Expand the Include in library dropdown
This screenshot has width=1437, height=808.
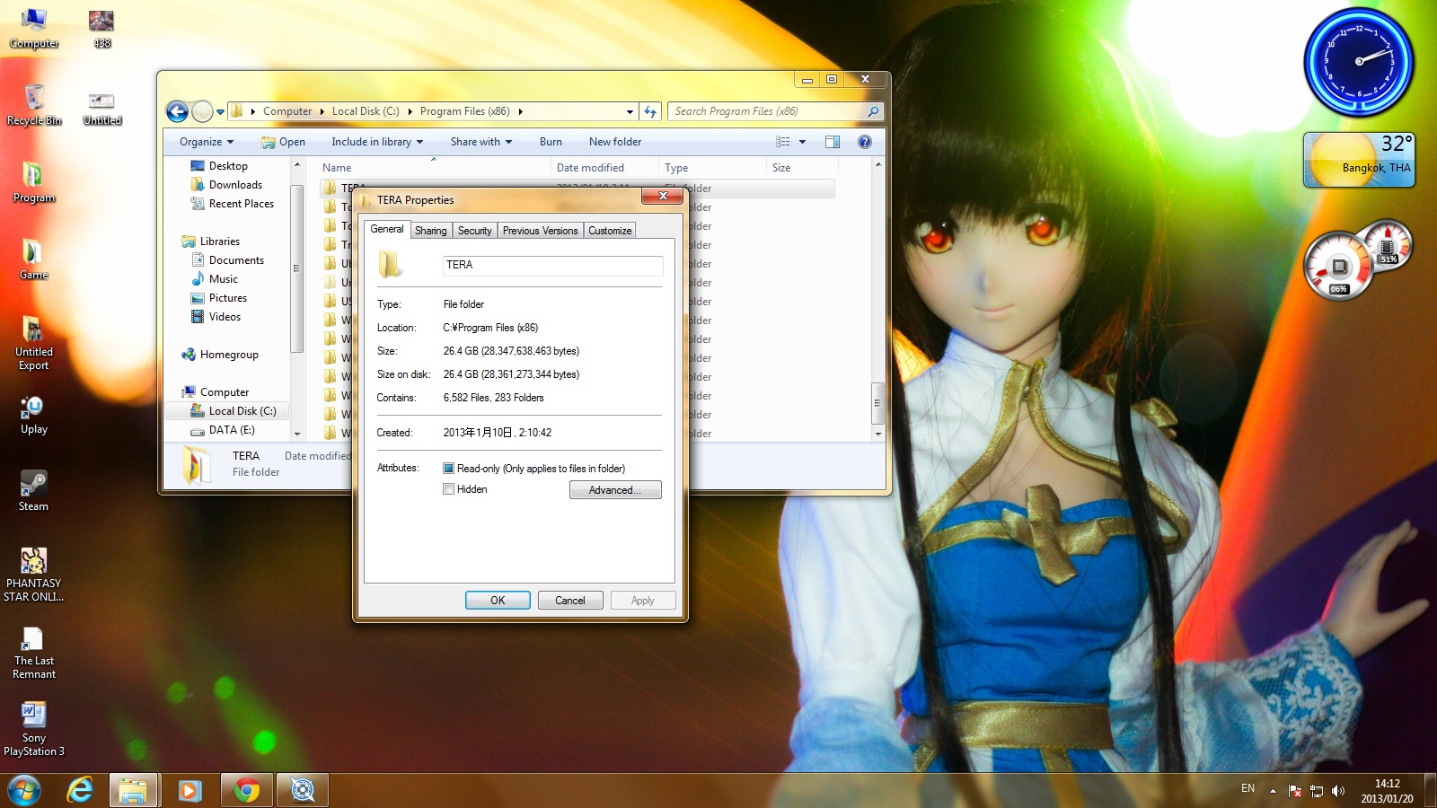377,142
